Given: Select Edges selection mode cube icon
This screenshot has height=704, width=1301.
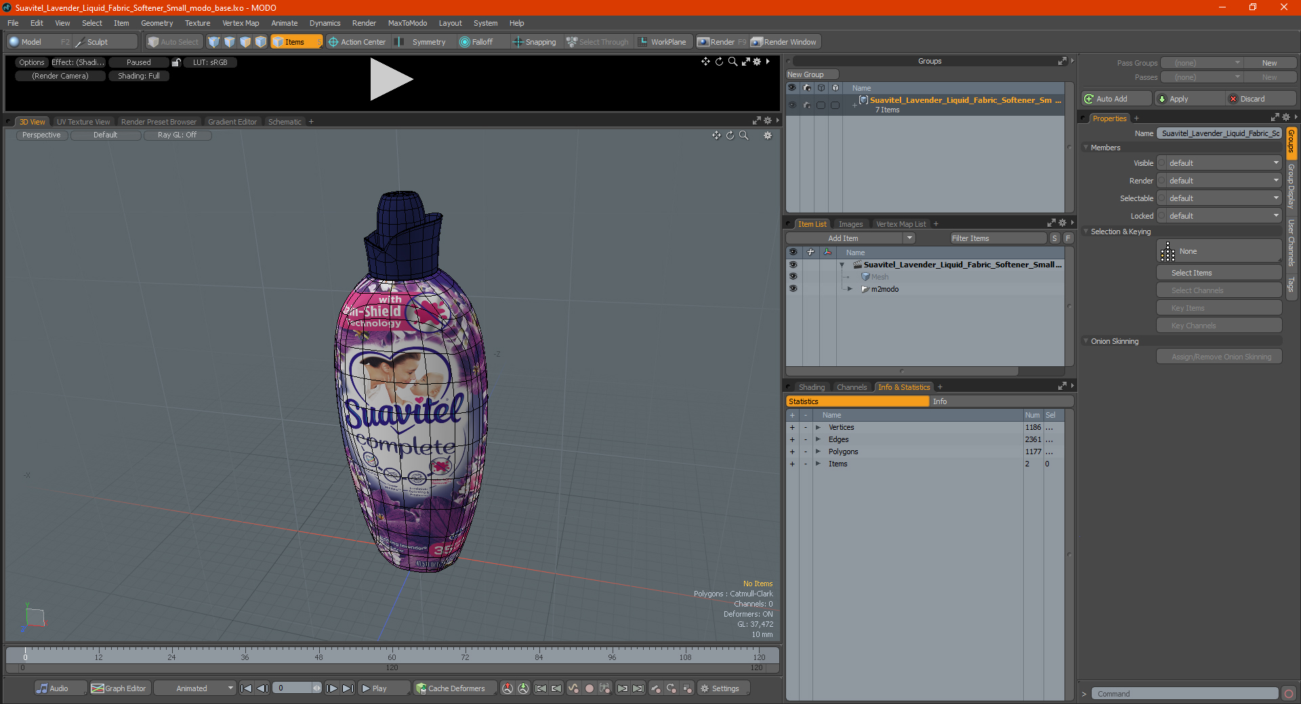Looking at the screenshot, I should tap(230, 42).
